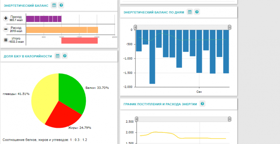Click help icon for График поступления и расхода энергии

(x=202, y=104)
